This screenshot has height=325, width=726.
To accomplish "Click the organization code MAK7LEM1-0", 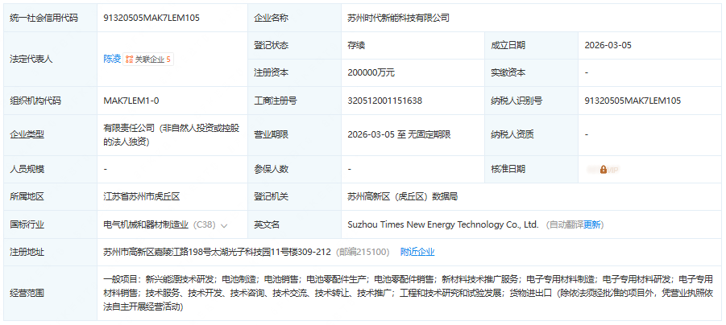I will point(131,101).
